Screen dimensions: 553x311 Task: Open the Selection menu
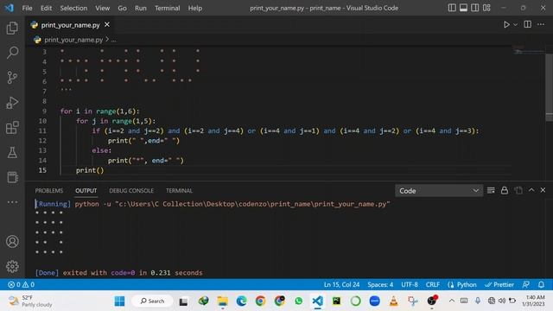click(73, 8)
